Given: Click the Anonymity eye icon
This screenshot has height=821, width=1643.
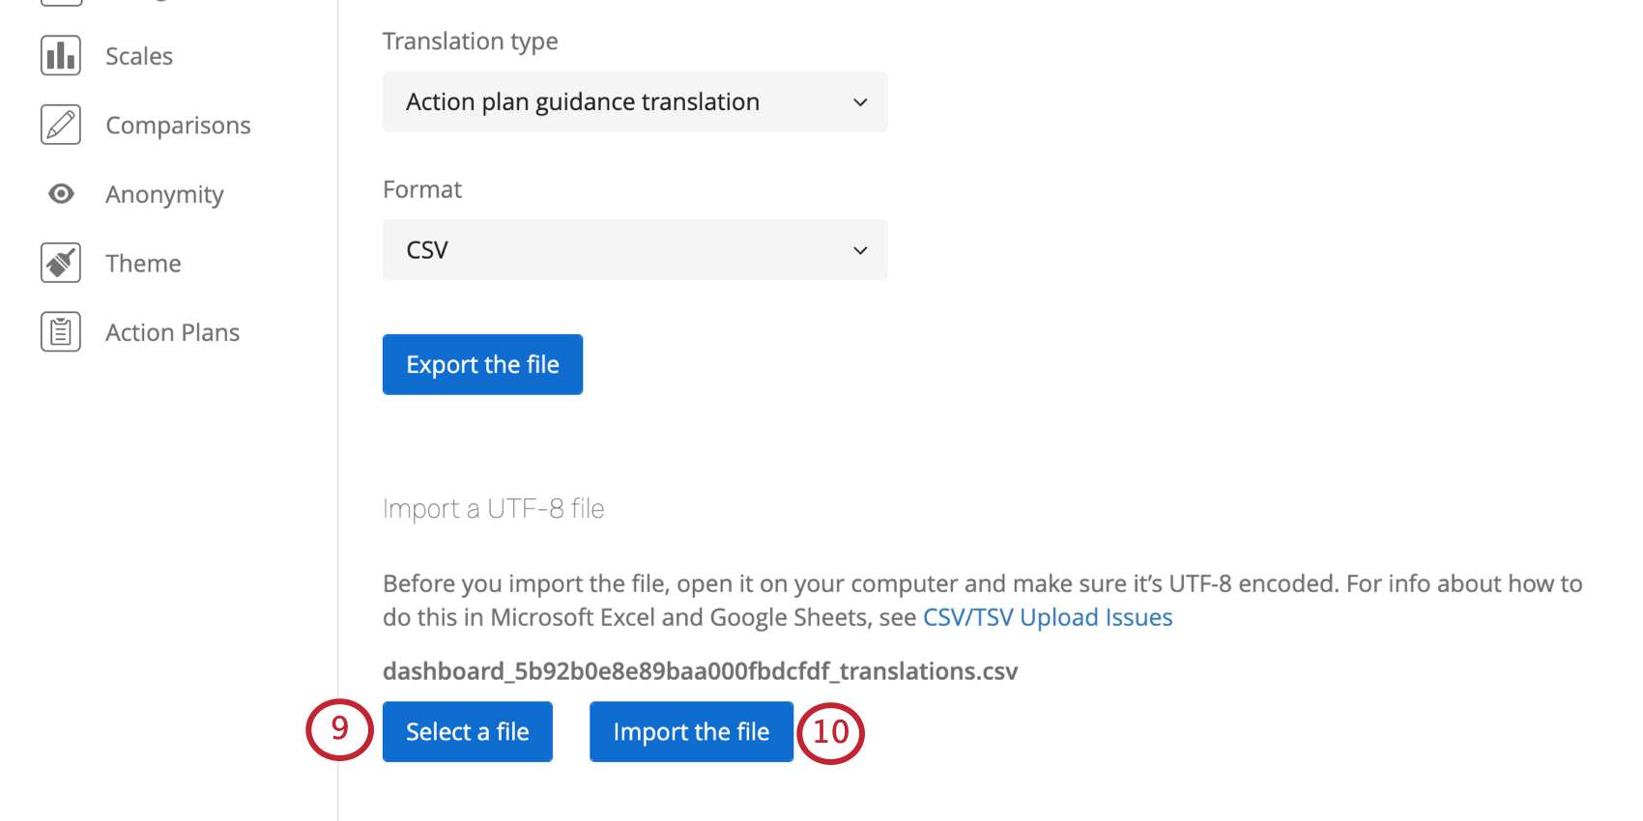Looking at the screenshot, I should (x=61, y=194).
